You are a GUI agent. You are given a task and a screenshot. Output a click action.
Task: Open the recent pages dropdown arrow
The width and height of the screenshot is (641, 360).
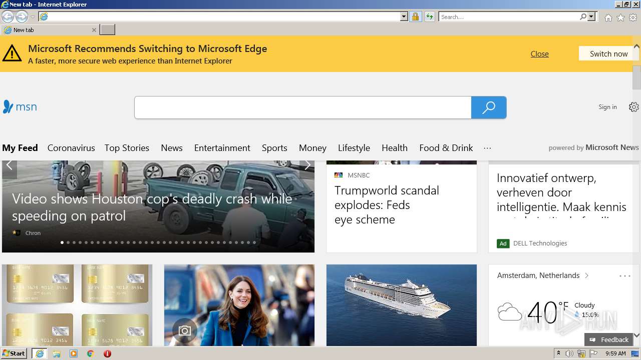click(33, 17)
